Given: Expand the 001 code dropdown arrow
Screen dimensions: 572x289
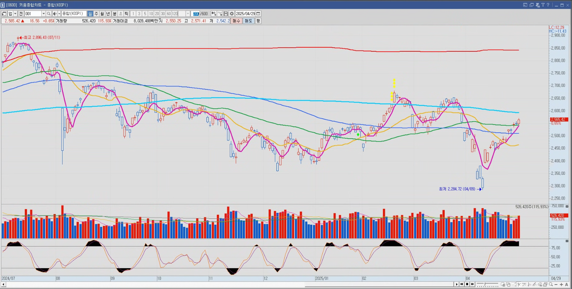Looking at the screenshot, I should click(x=43, y=14).
